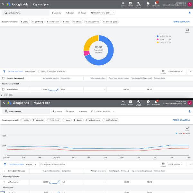
Task: Tick artificial plants row checkbox in bottom table
Action: (x=4, y=182)
